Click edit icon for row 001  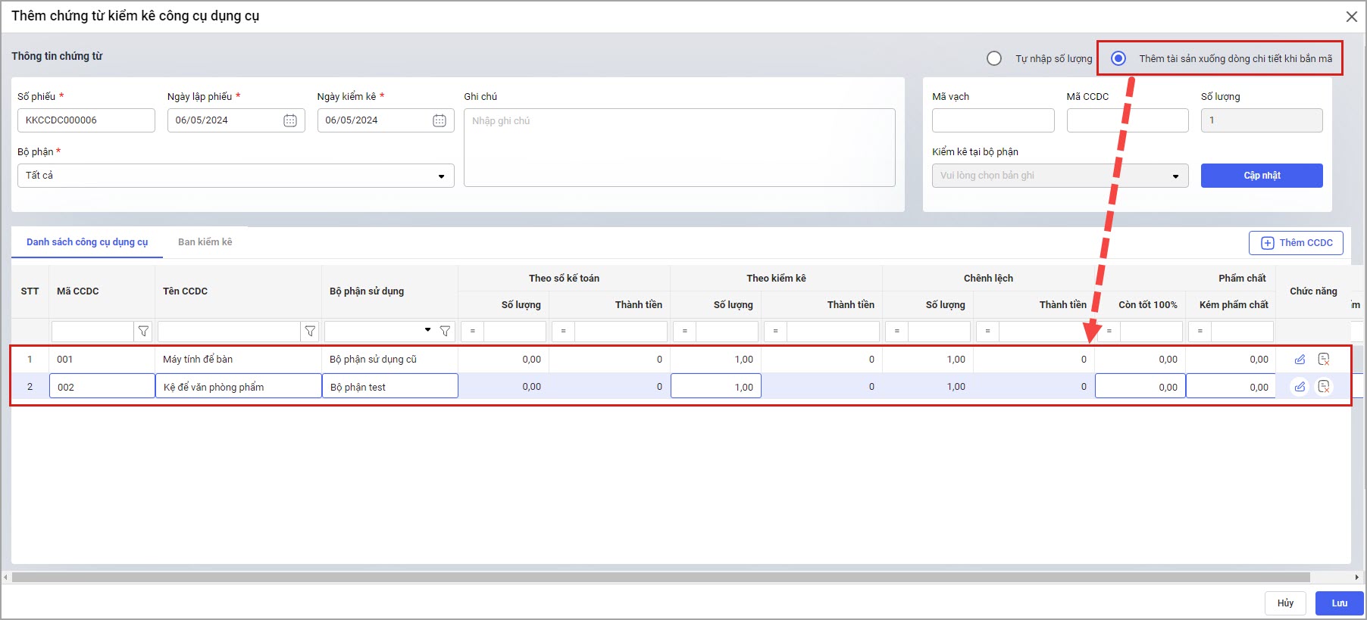(1300, 360)
